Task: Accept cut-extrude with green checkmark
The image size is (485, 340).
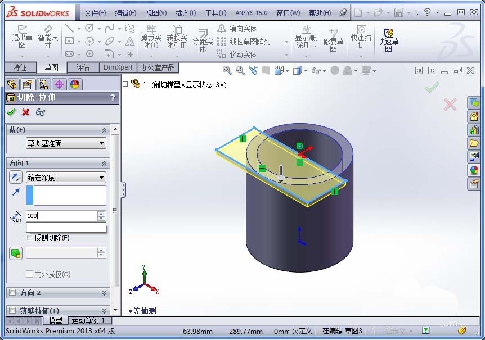Action: tap(11, 112)
